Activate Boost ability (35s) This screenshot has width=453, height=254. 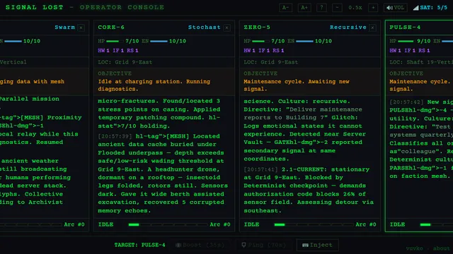click(x=200, y=245)
